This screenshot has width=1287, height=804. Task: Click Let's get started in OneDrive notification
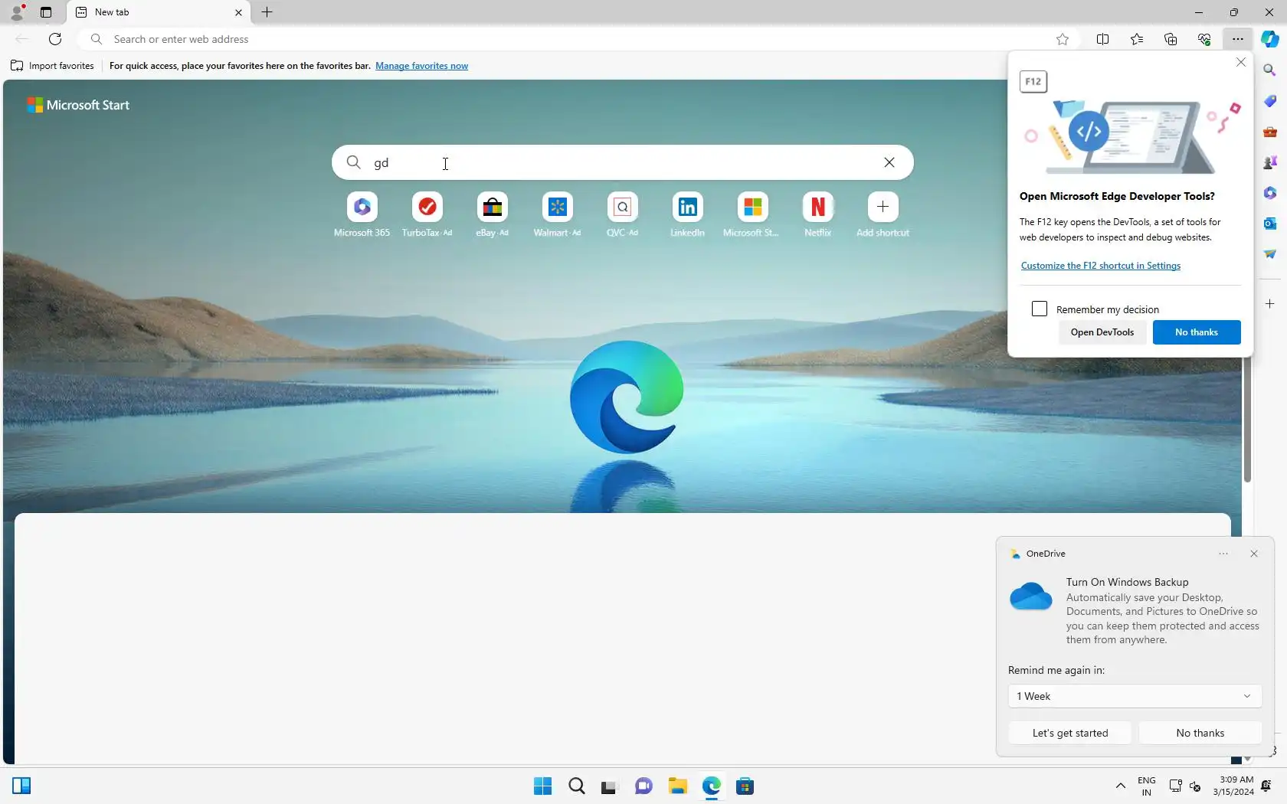coord(1070,733)
